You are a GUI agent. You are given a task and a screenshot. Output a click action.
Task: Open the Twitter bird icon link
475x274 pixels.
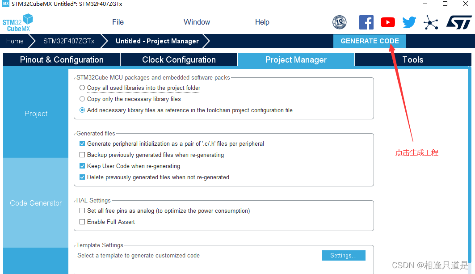pyautogui.click(x=409, y=22)
